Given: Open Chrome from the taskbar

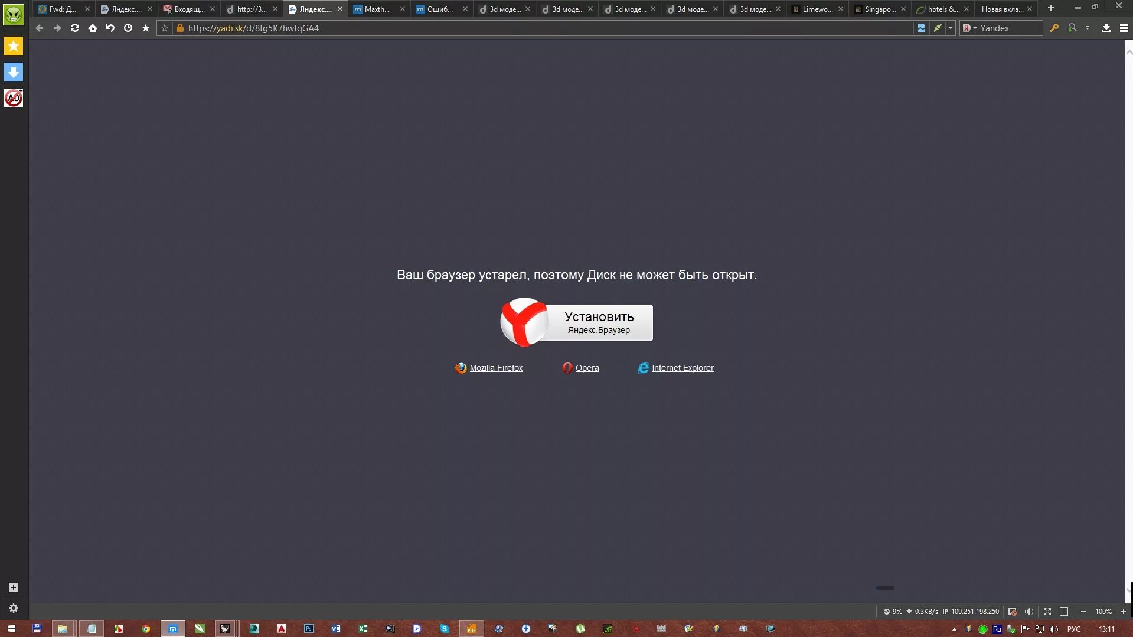Looking at the screenshot, I should [146, 629].
